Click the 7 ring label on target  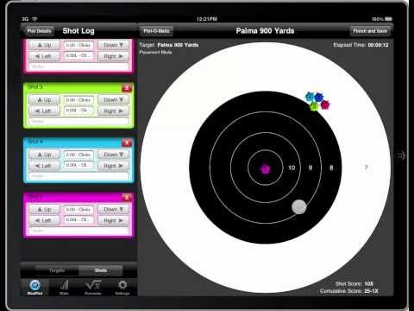click(366, 168)
